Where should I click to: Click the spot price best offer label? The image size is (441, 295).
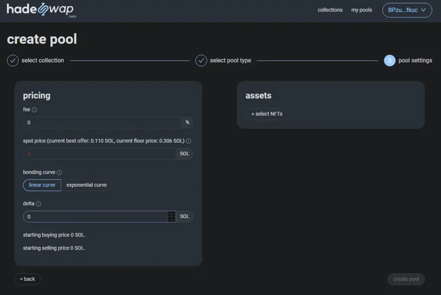coord(104,141)
